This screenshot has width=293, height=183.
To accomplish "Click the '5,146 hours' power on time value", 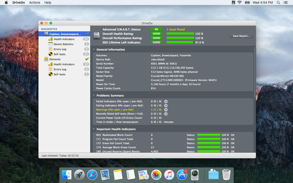I will (x=176, y=84).
